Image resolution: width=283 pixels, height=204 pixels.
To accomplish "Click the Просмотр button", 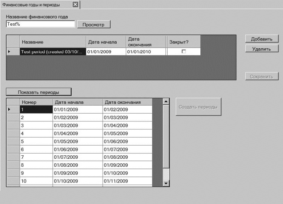I will (94, 25).
